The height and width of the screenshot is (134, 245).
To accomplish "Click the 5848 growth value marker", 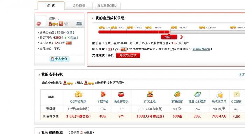I will [169, 37].
